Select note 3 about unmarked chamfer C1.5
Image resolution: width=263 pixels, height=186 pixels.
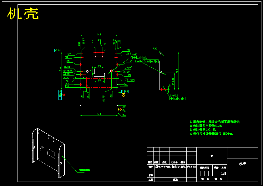click(x=203, y=130)
